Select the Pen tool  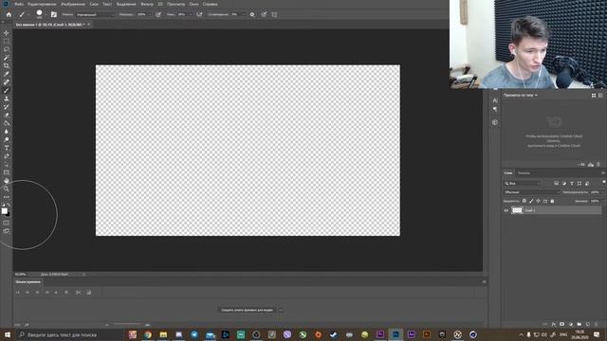coord(7,156)
